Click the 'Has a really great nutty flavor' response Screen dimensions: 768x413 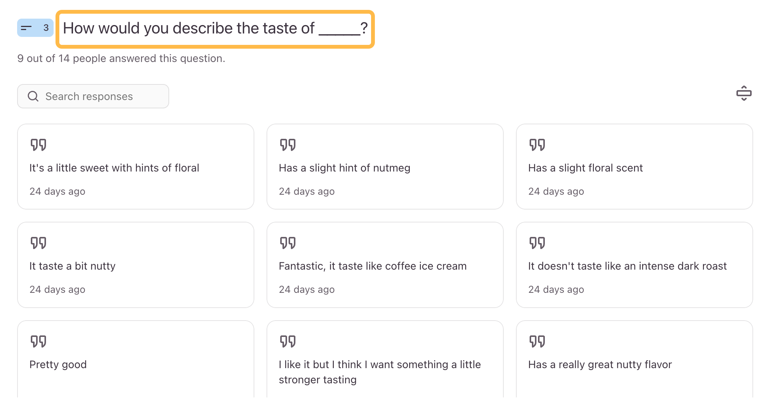tap(600, 365)
